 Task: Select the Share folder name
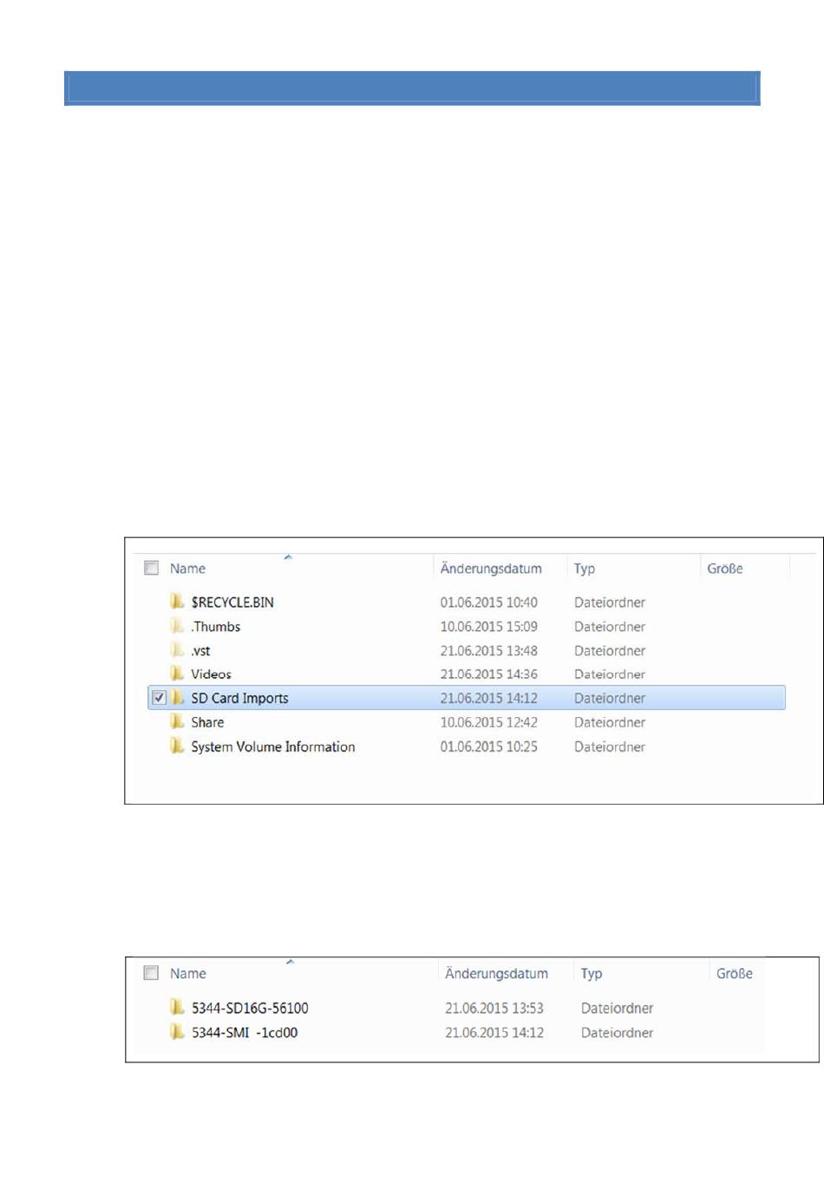click(207, 722)
